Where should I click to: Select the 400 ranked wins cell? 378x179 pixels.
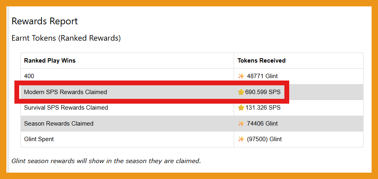pos(29,76)
